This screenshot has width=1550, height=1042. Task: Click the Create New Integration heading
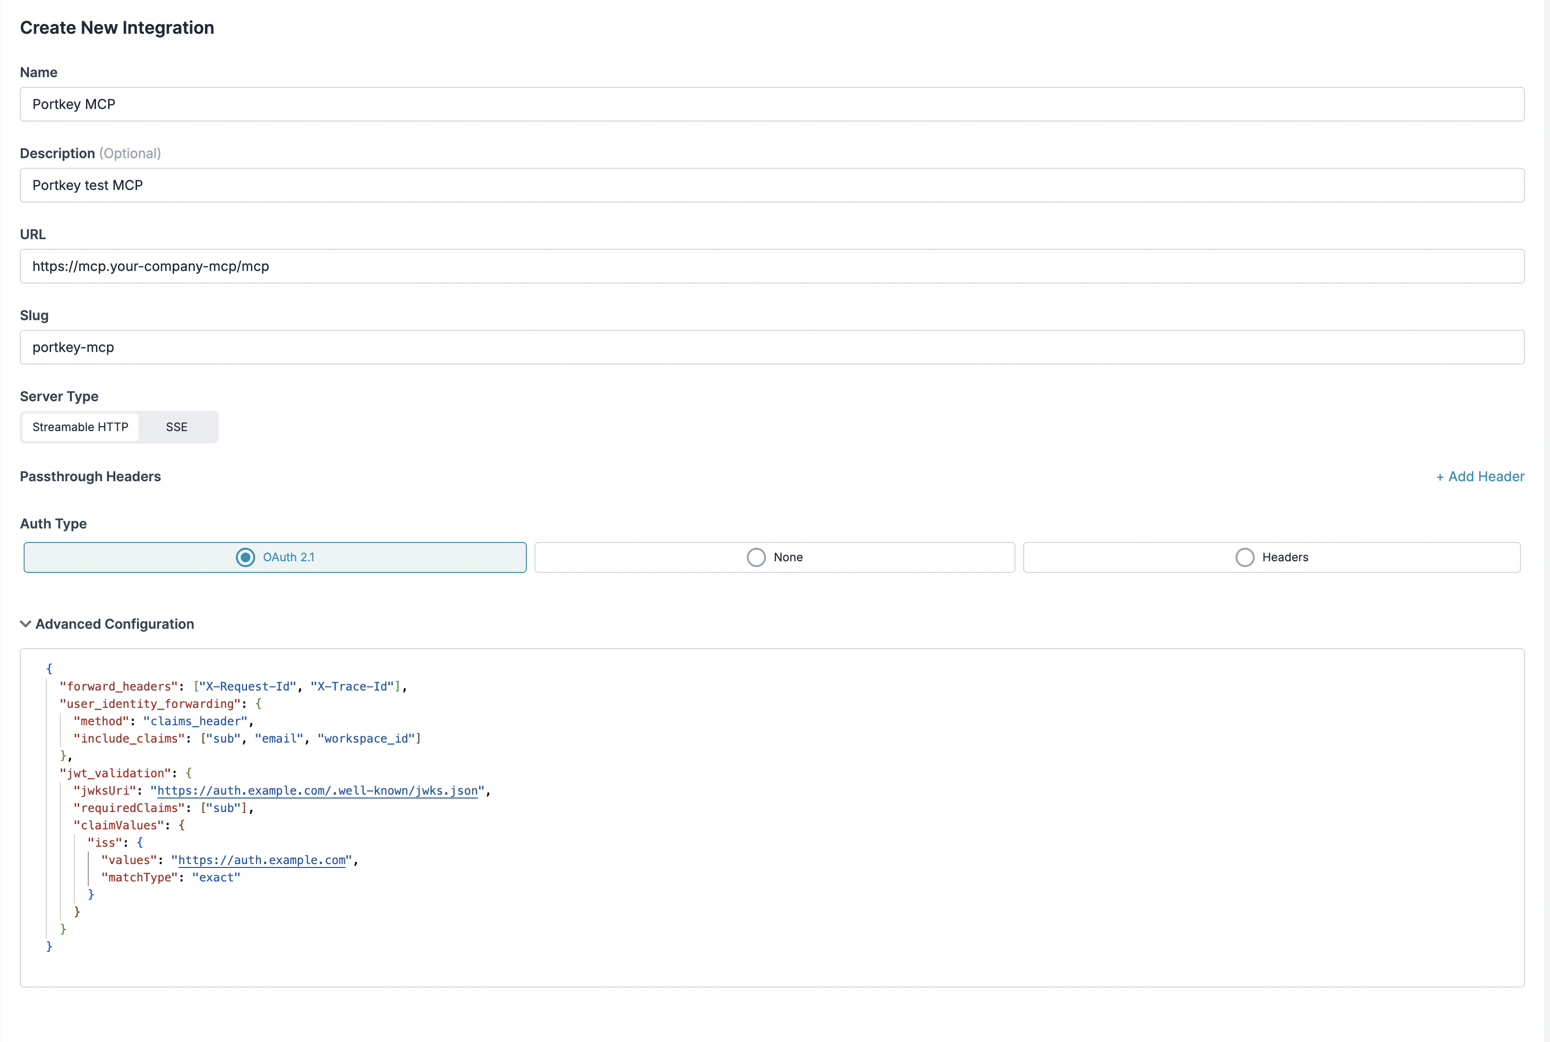117,27
